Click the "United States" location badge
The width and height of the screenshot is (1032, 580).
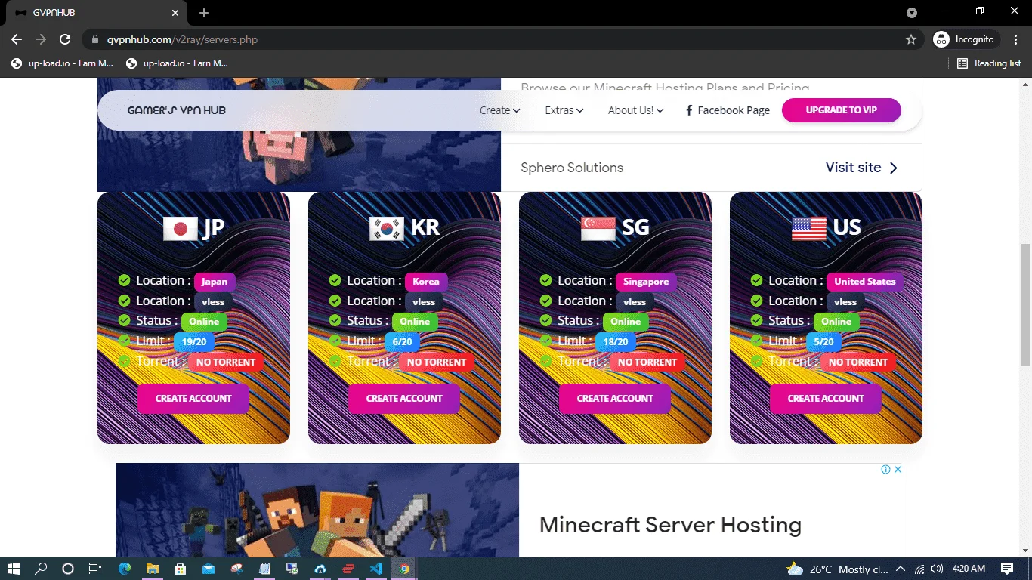pyautogui.click(x=865, y=282)
